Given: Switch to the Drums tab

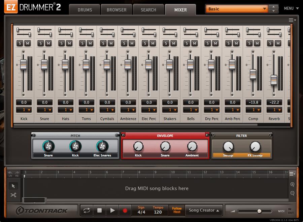Looking at the screenshot, I should coord(85,10).
